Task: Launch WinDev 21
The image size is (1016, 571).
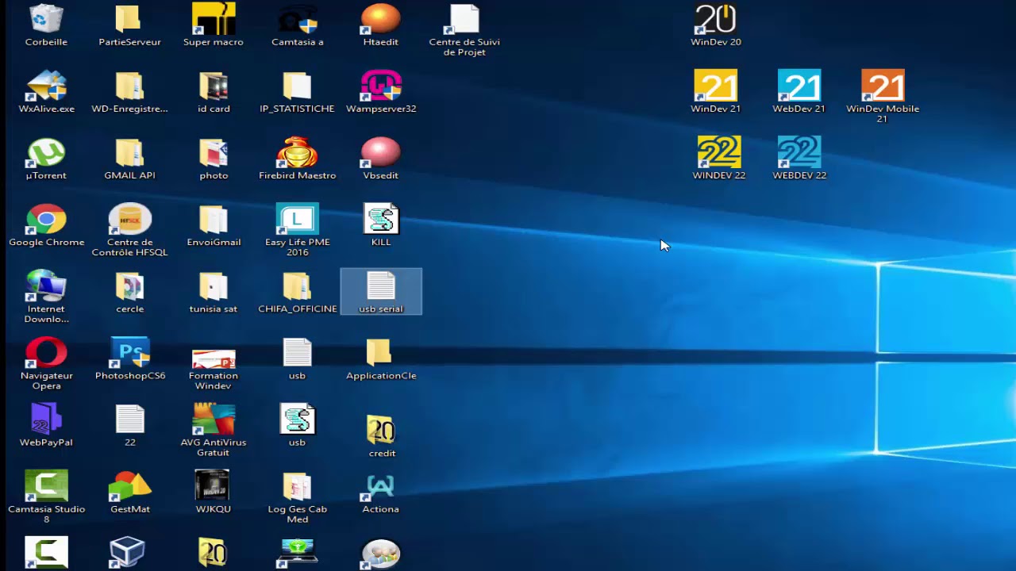Action: 716,92
